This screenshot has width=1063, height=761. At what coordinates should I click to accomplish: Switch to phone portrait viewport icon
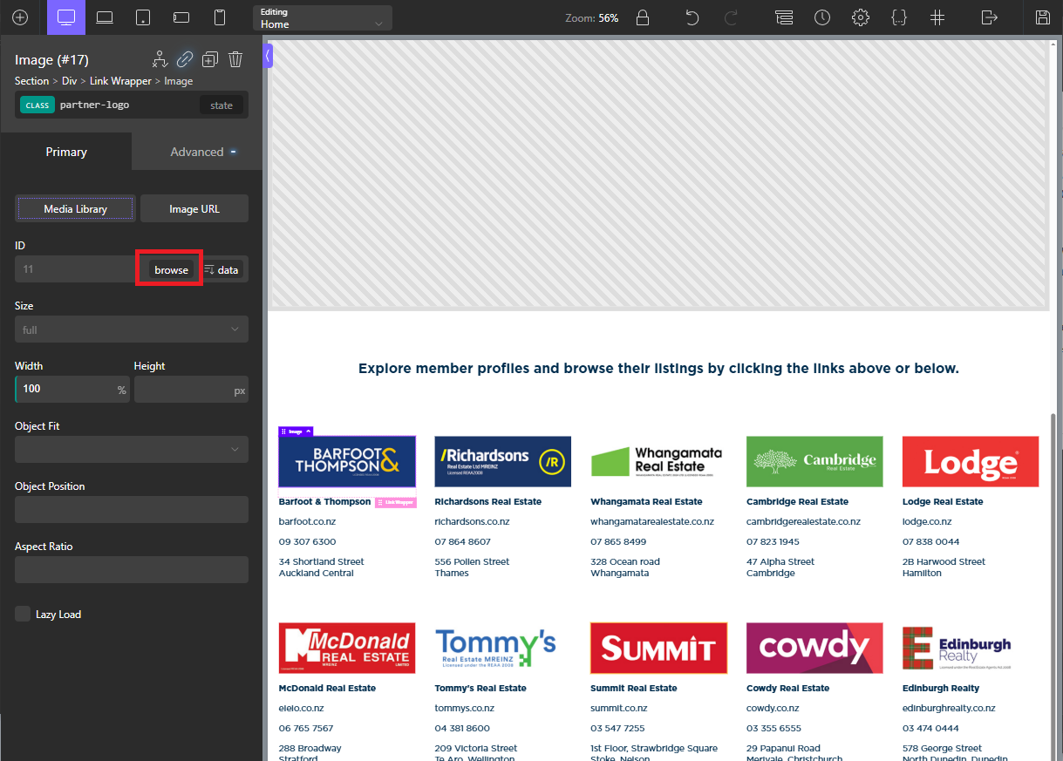(x=220, y=17)
